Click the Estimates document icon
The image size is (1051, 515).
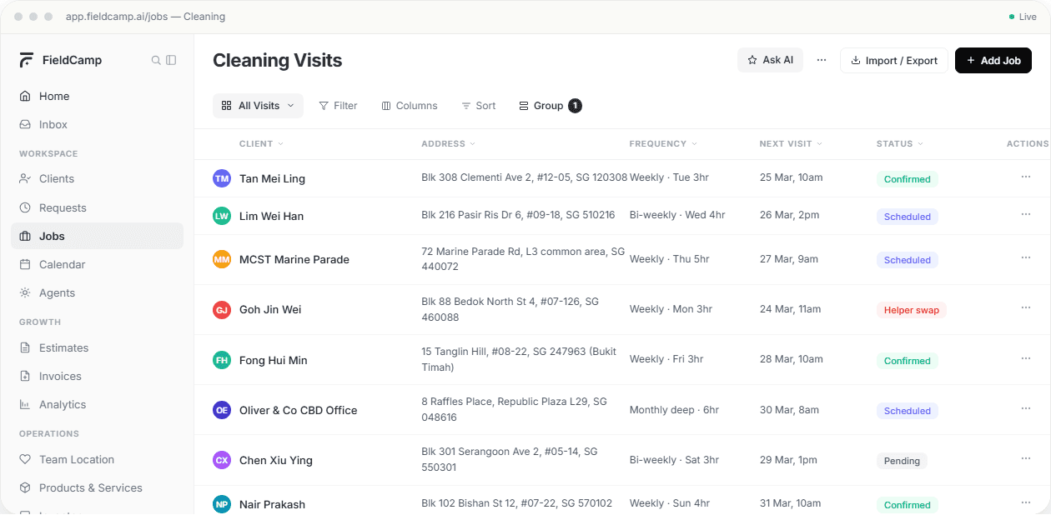coord(25,347)
